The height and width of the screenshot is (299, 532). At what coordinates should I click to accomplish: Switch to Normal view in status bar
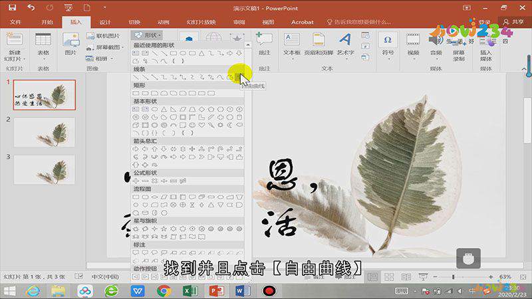click(x=372, y=277)
